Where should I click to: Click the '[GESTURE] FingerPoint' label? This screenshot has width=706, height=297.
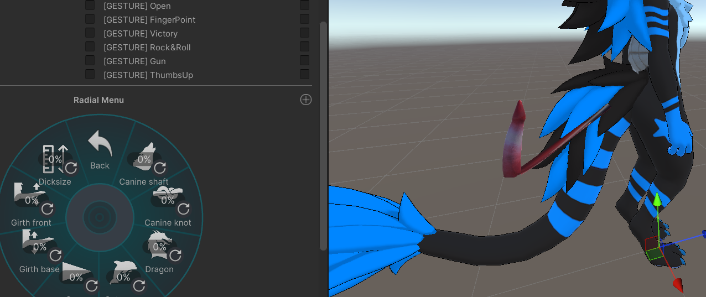149,20
